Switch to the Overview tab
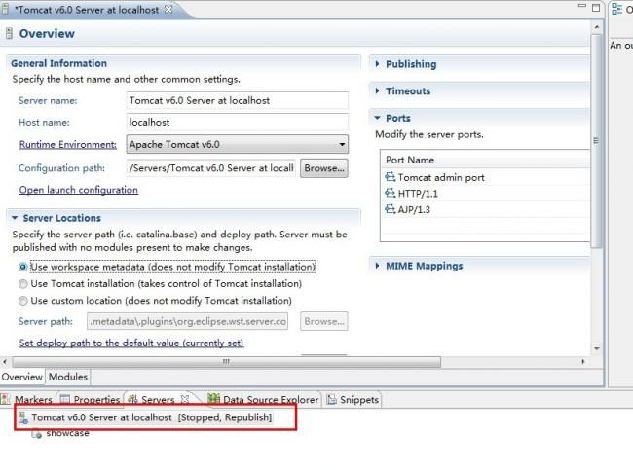The width and height of the screenshot is (633, 470). (x=21, y=377)
